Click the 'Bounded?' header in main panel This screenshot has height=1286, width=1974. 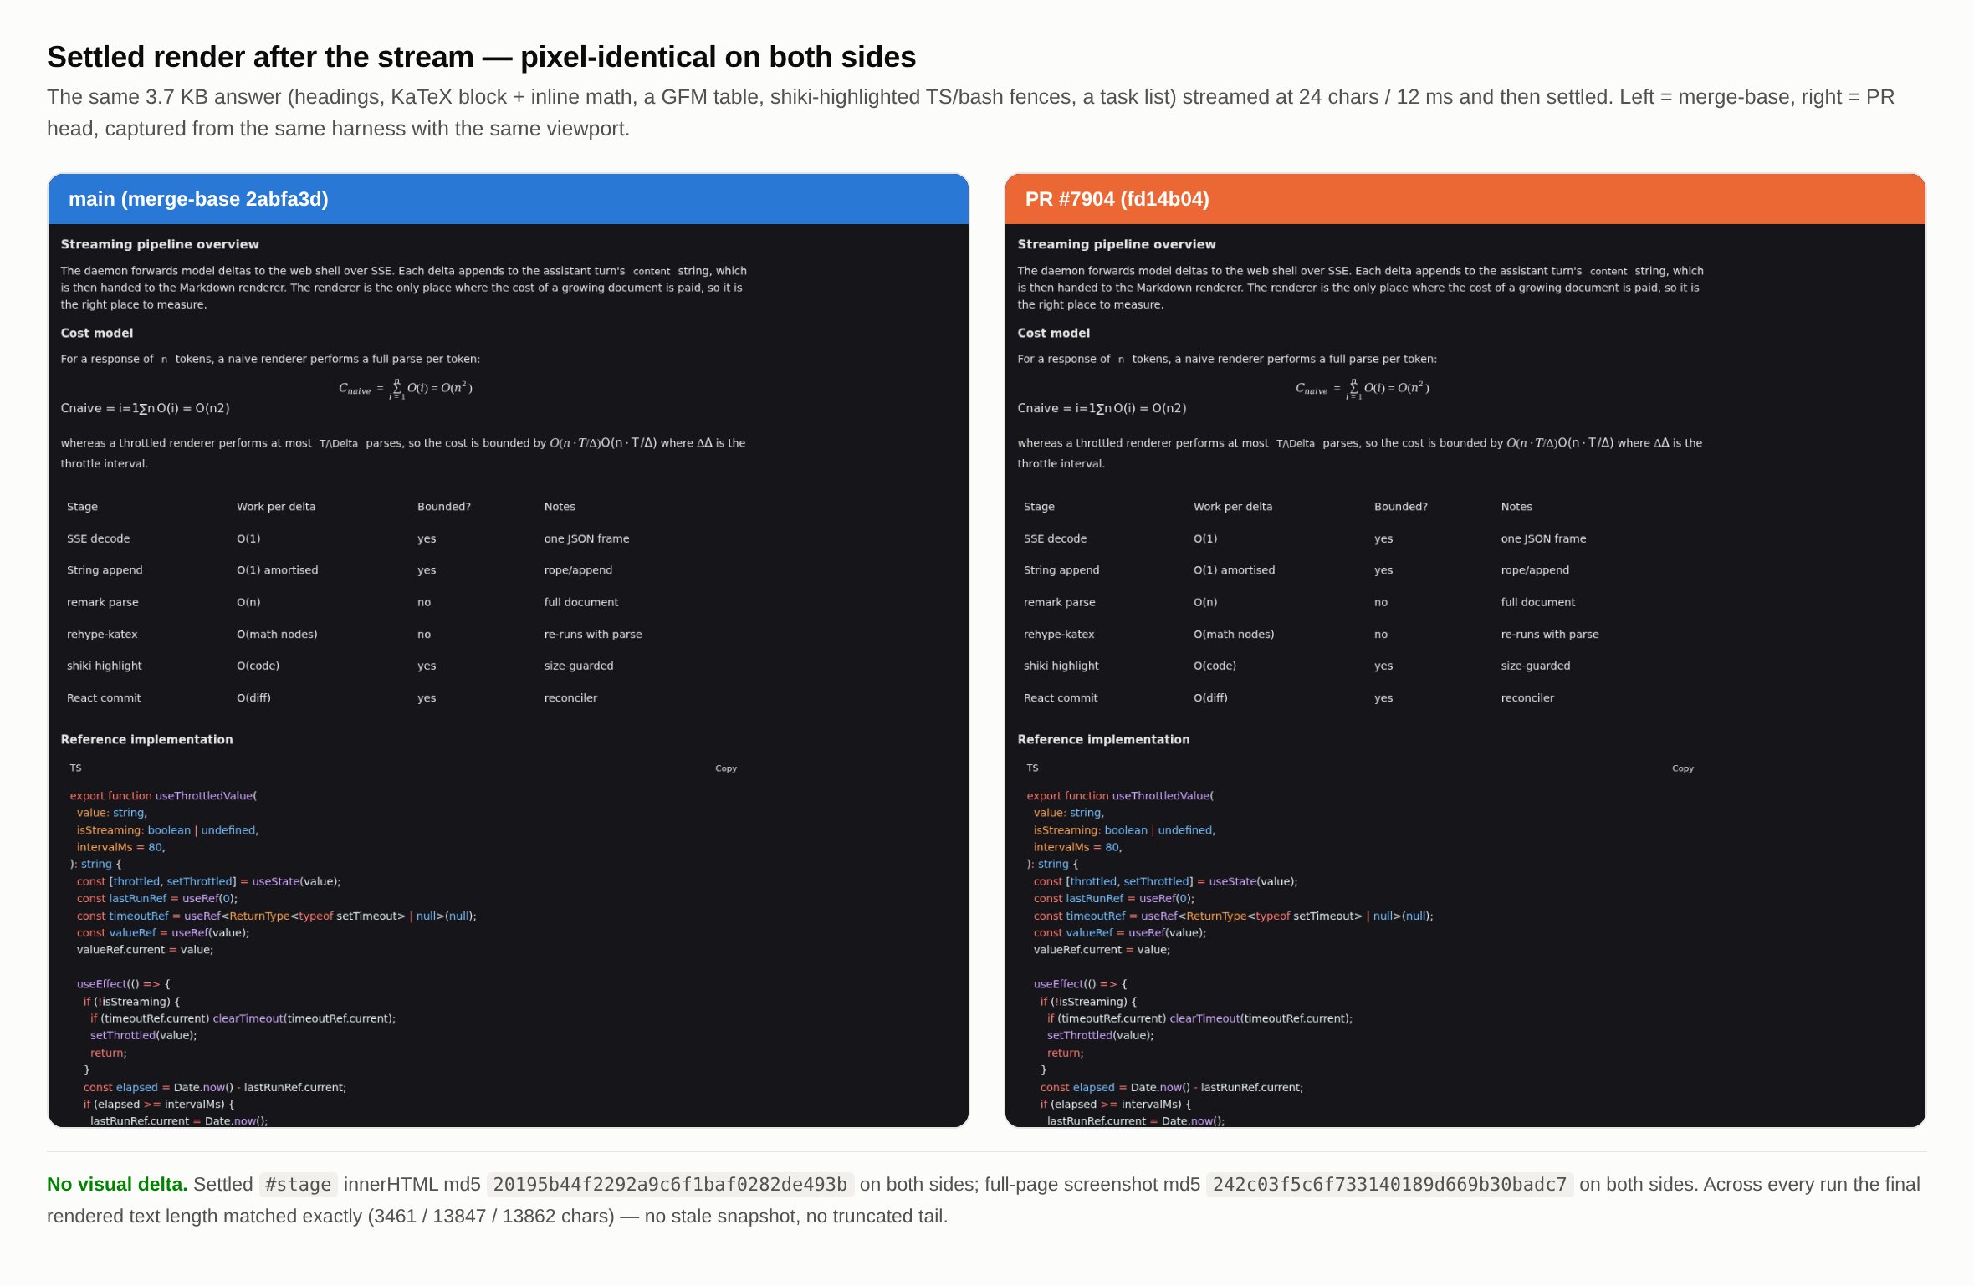pos(444,507)
